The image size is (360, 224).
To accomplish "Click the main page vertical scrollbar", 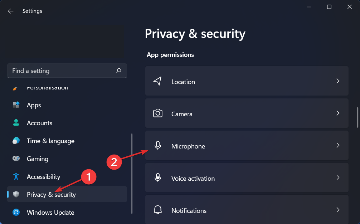I will (x=357, y=117).
